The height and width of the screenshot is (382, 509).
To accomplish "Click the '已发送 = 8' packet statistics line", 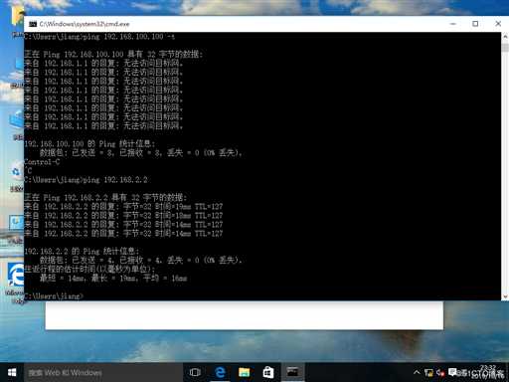I will [140, 153].
